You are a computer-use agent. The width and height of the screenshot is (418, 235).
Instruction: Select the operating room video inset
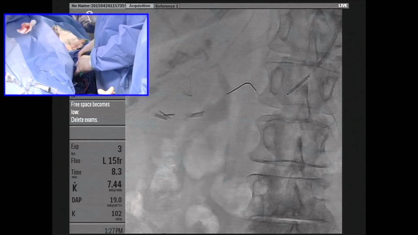(x=76, y=55)
